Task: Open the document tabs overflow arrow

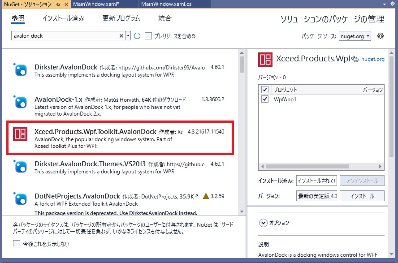Action: [x=385, y=4]
